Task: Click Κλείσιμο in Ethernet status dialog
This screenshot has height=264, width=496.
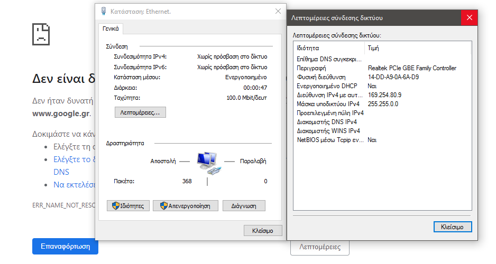Action: click(x=263, y=231)
